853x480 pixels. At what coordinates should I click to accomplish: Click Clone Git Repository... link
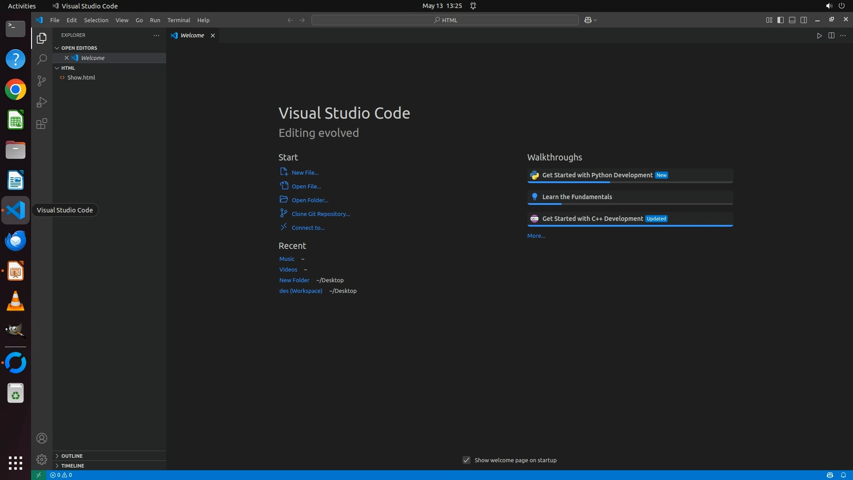tap(320, 214)
